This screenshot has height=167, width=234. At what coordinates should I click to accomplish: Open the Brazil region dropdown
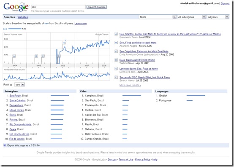(x=158, y=17)
